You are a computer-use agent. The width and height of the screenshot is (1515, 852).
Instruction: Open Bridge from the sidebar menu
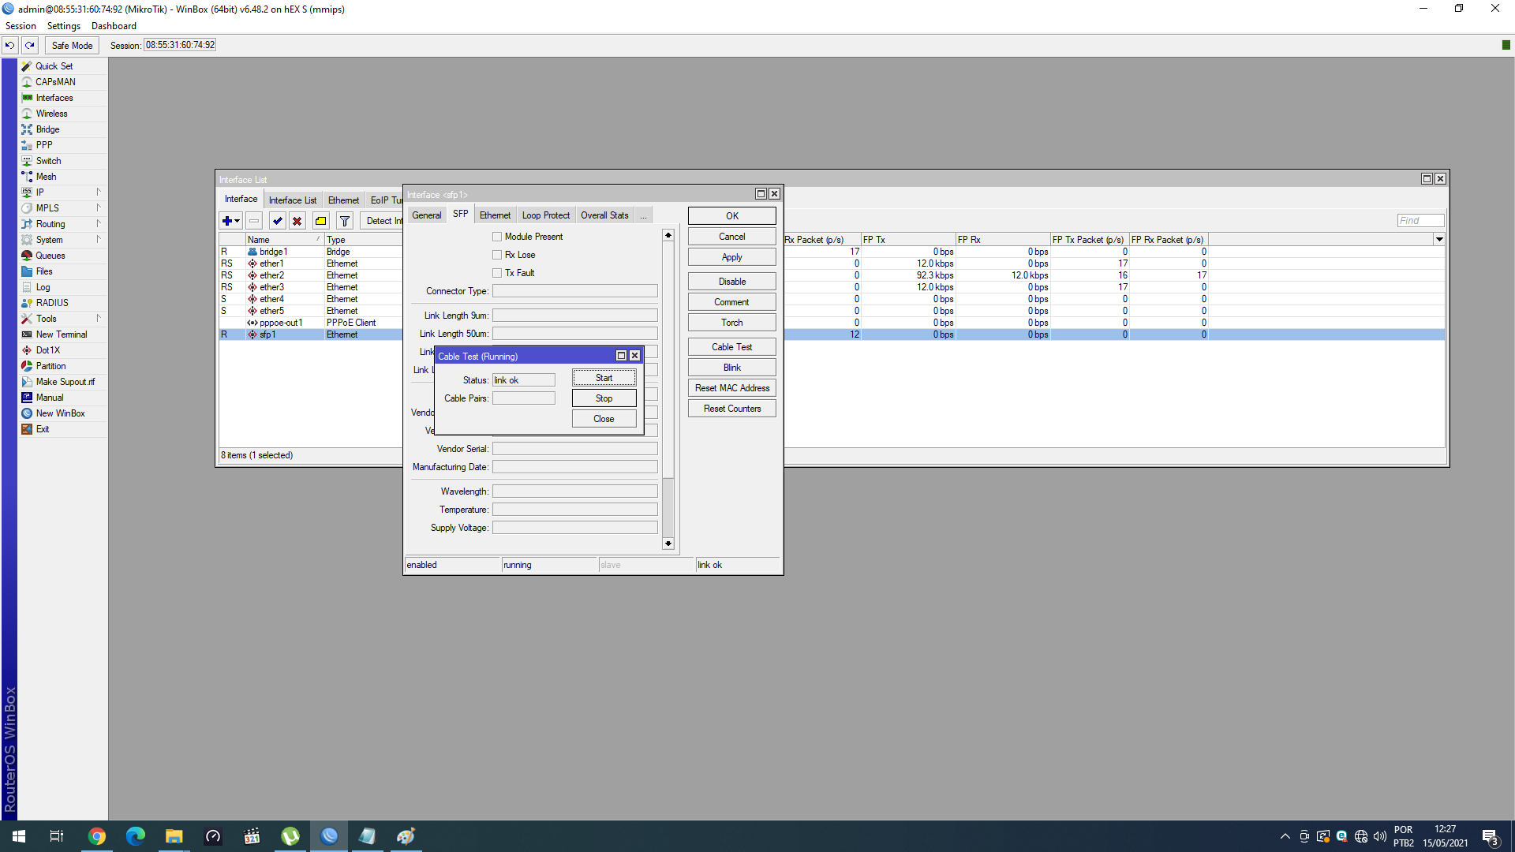coord(47,129)
